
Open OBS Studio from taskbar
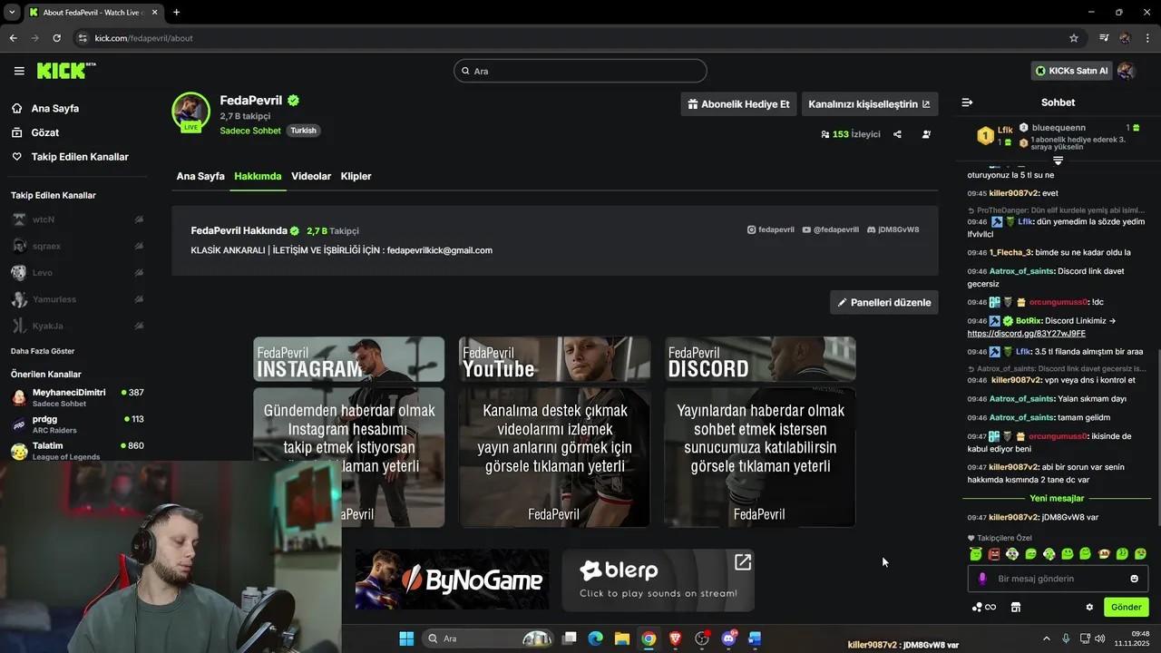(x=702, y=638)
